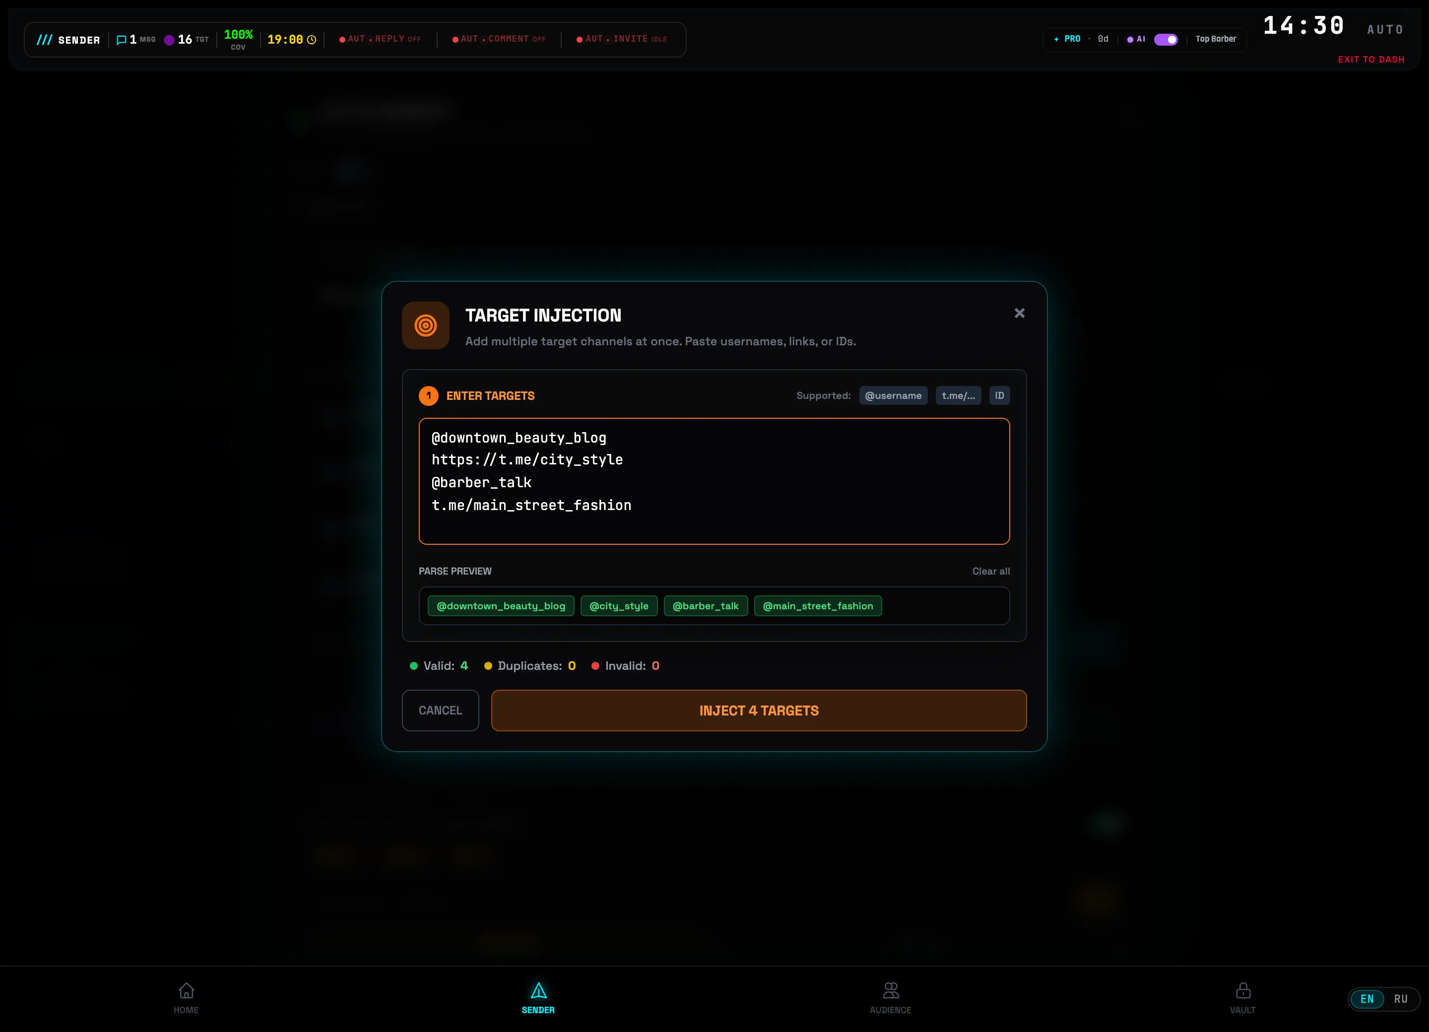Click the clock icon next to 19:00
1429x1032 pixels.
click(x=311, y=40)
